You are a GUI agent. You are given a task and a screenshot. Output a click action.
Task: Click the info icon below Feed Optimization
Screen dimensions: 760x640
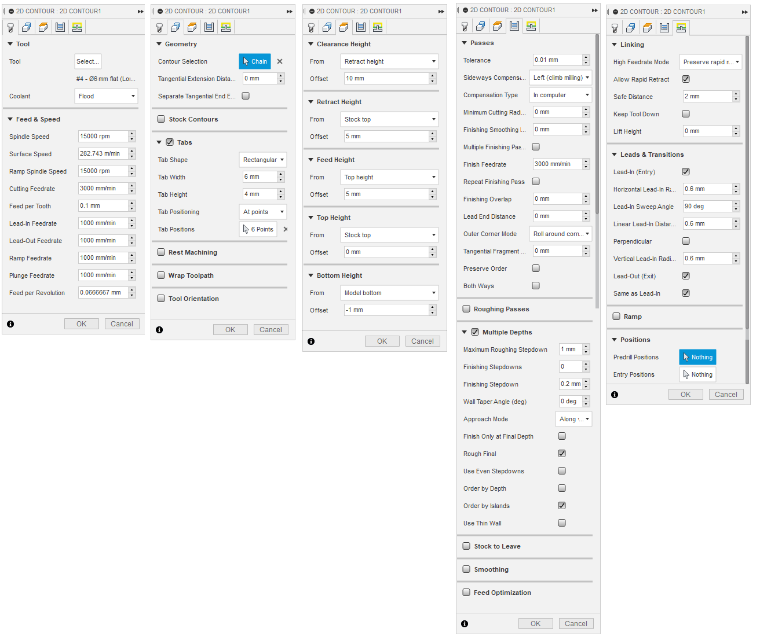[x=465, y=624]
